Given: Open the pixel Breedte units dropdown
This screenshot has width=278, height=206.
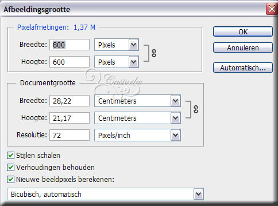Looking at the screenshot, I should click(x=134, y=45).
